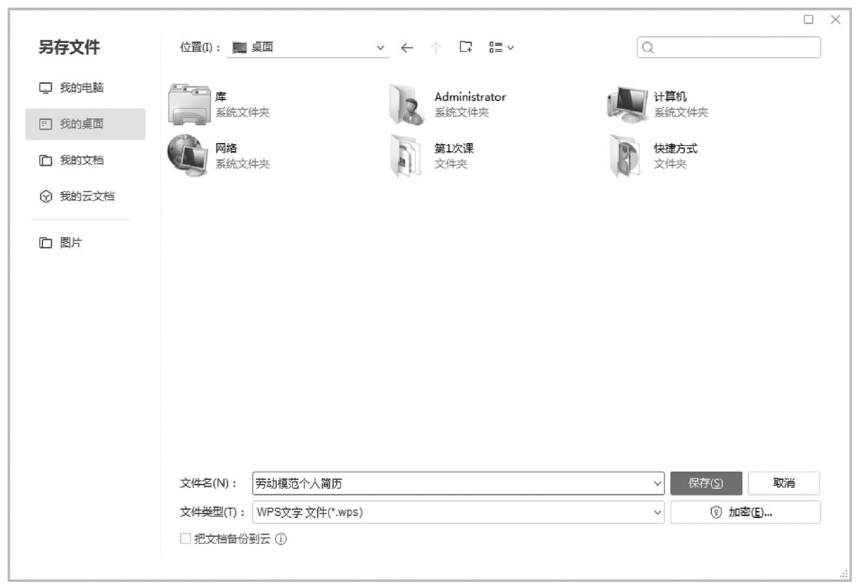
Task: Create a new folder with toolbar icon
Action: coord(466,47)
